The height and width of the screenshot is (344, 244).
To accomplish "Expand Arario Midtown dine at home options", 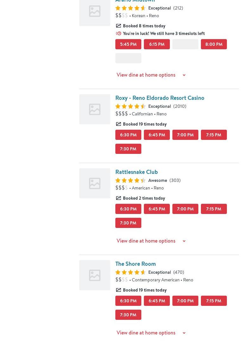I will (x=151, y=75).
